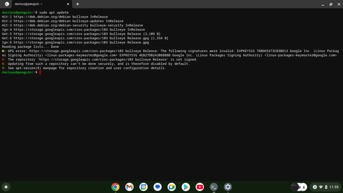Click the notification count badge
This screenshot has height=193, width=343.
point(315,187)
